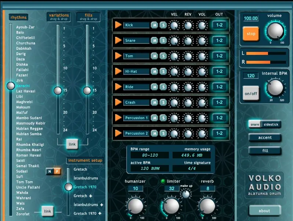Click the Hi-Hat VOL knob
Screen dimensions: 293x221
tap(202, 72)
